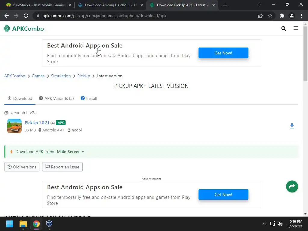Click the page vertical scrollbar thumb

[305, 54]
